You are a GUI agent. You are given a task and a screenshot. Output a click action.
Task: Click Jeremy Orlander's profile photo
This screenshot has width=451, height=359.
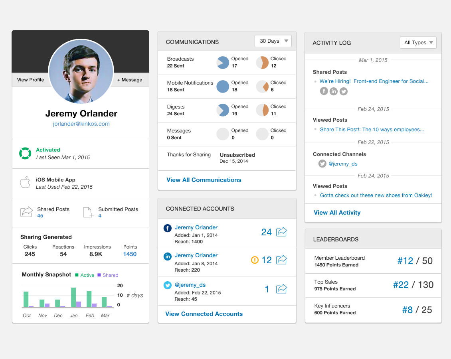(x=81, y=72)
